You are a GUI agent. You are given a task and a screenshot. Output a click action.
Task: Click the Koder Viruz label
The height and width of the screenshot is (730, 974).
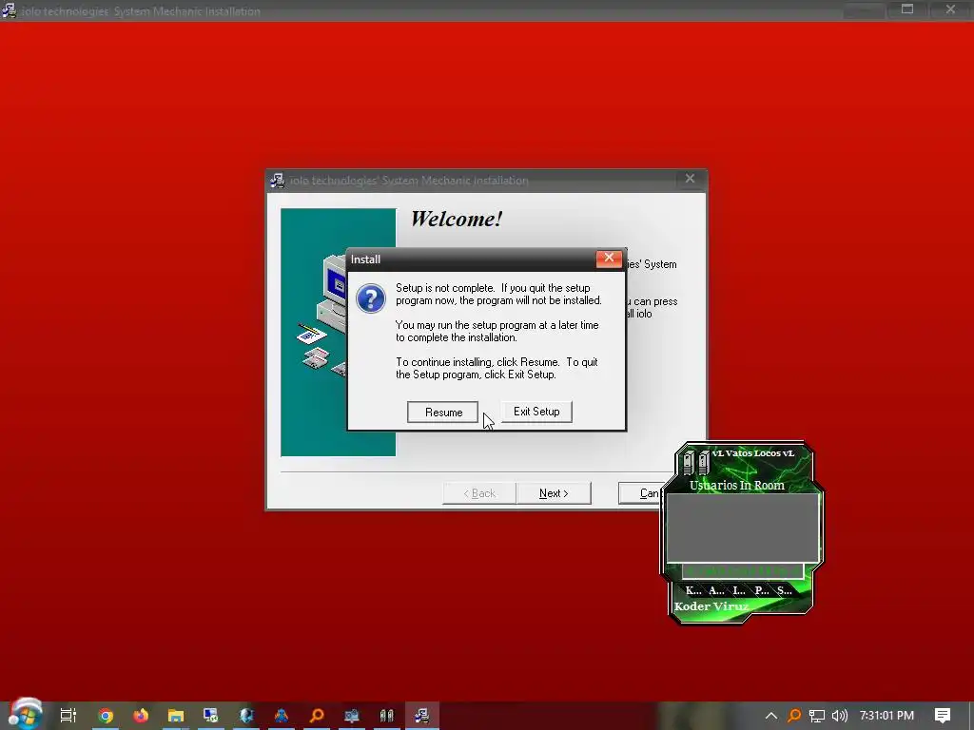click(711, 606)
